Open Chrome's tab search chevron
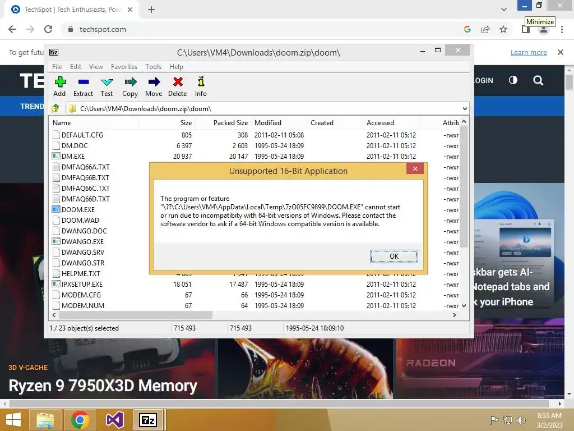 504,10
